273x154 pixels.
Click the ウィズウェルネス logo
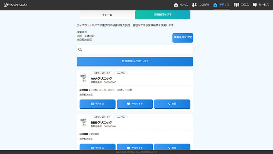pyautogui.click(x=16, y=5)
